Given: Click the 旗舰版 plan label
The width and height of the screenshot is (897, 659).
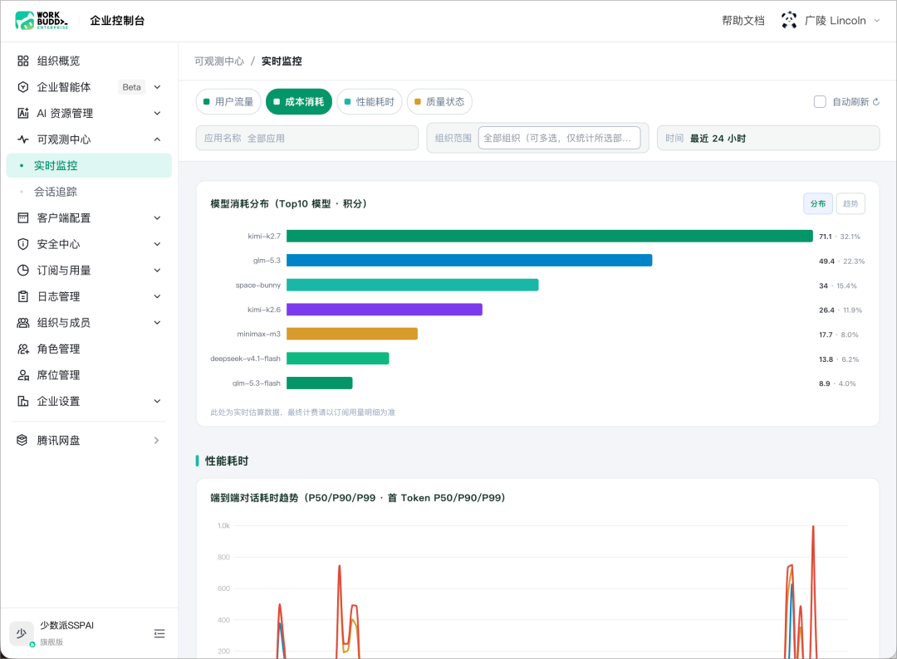Looking at the screenshot, I should pos(51,642).
